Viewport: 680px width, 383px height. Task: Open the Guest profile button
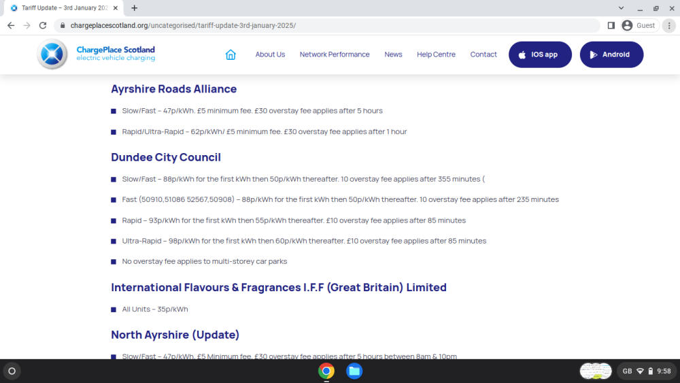[x=639, y=26]
